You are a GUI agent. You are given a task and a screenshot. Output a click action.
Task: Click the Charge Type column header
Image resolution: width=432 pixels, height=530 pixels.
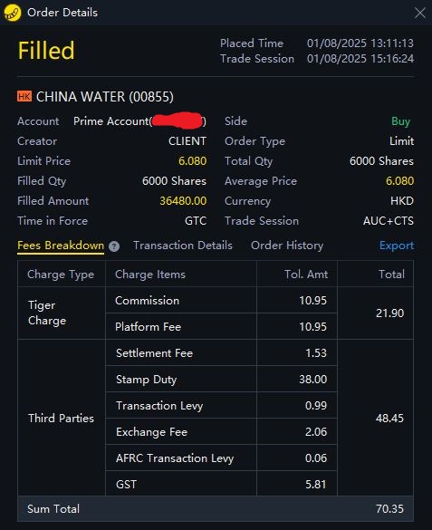pos(61,275)
